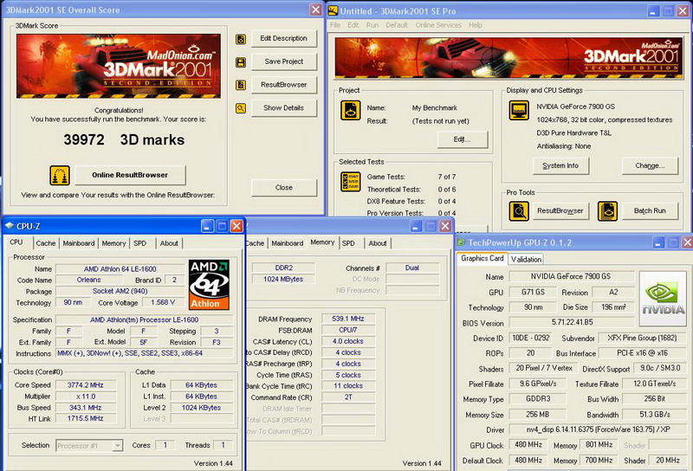Click the GPU-Z title bar icon
The height and width of the screenshot is (471, 693).
461,242
